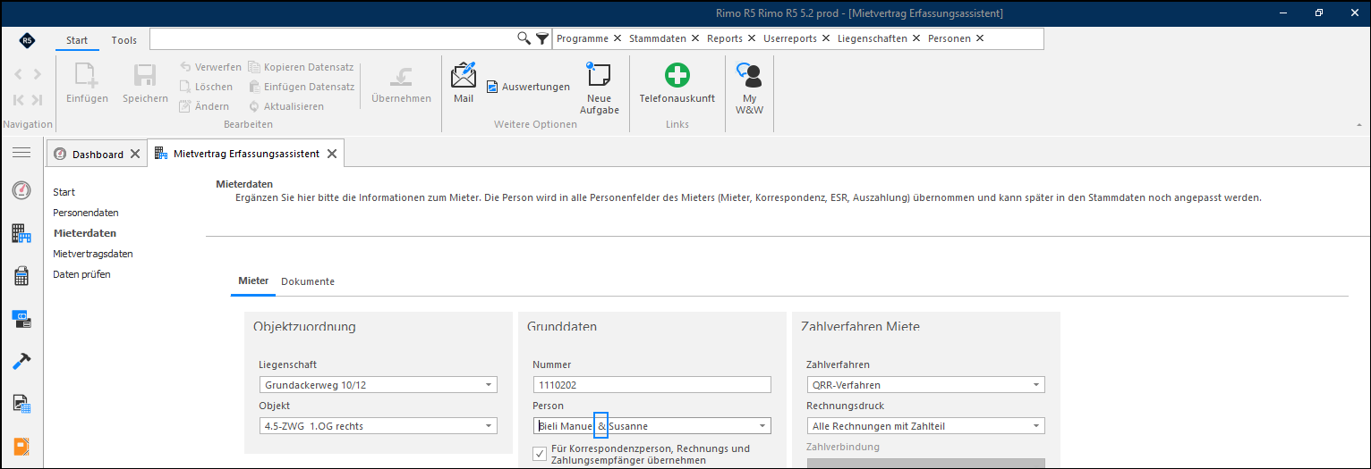Remove the Userreports filter tag
The width and height of the screenshot is (1371, 469).
pos(826,38)
